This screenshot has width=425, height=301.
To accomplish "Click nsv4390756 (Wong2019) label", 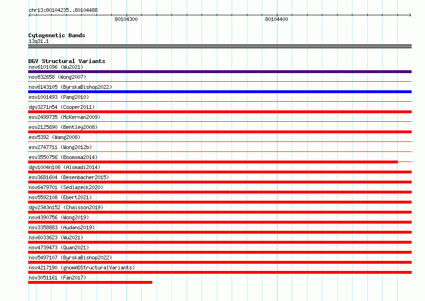I will [59, 217].
